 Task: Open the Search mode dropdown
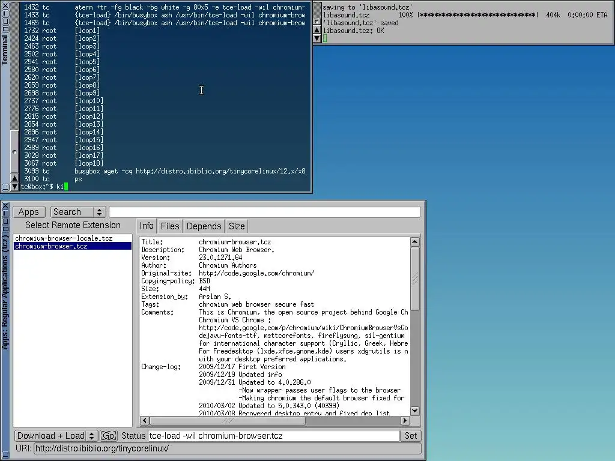[x=78, y=212]
